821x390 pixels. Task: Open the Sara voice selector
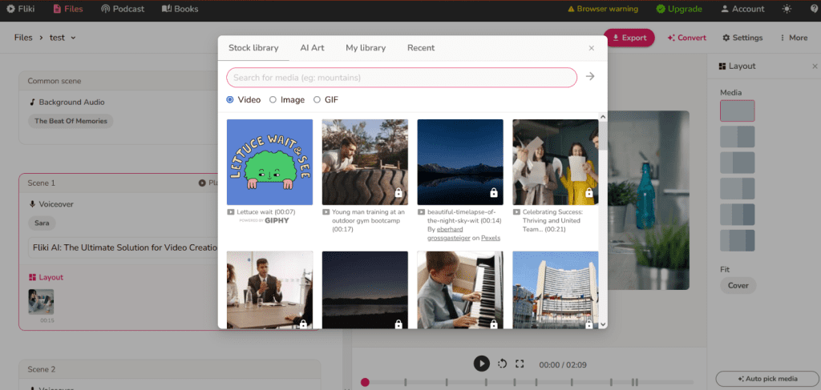click(43, 223)
